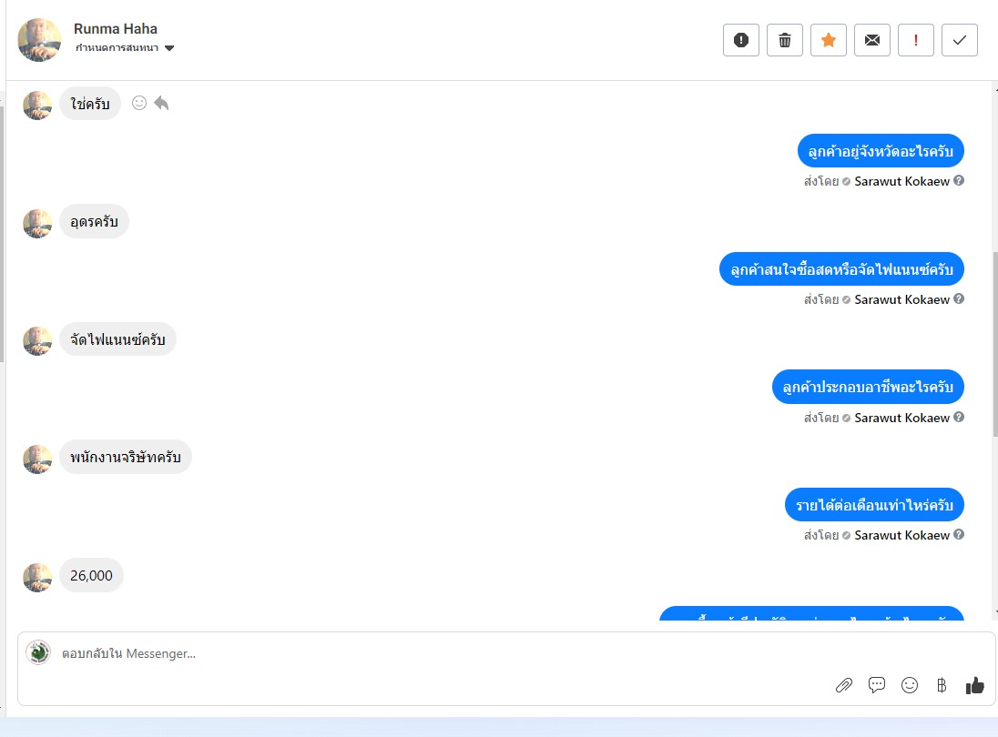
Task: Open Sarawut Kokaew sender link under first reply
Action: point(901,181)
